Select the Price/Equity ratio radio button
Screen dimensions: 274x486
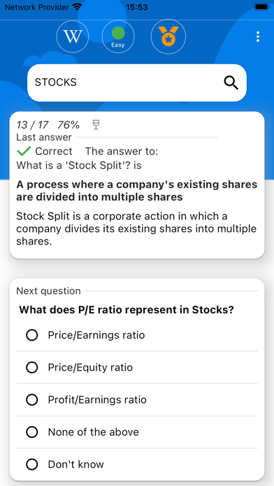click(x=32, y=367)
